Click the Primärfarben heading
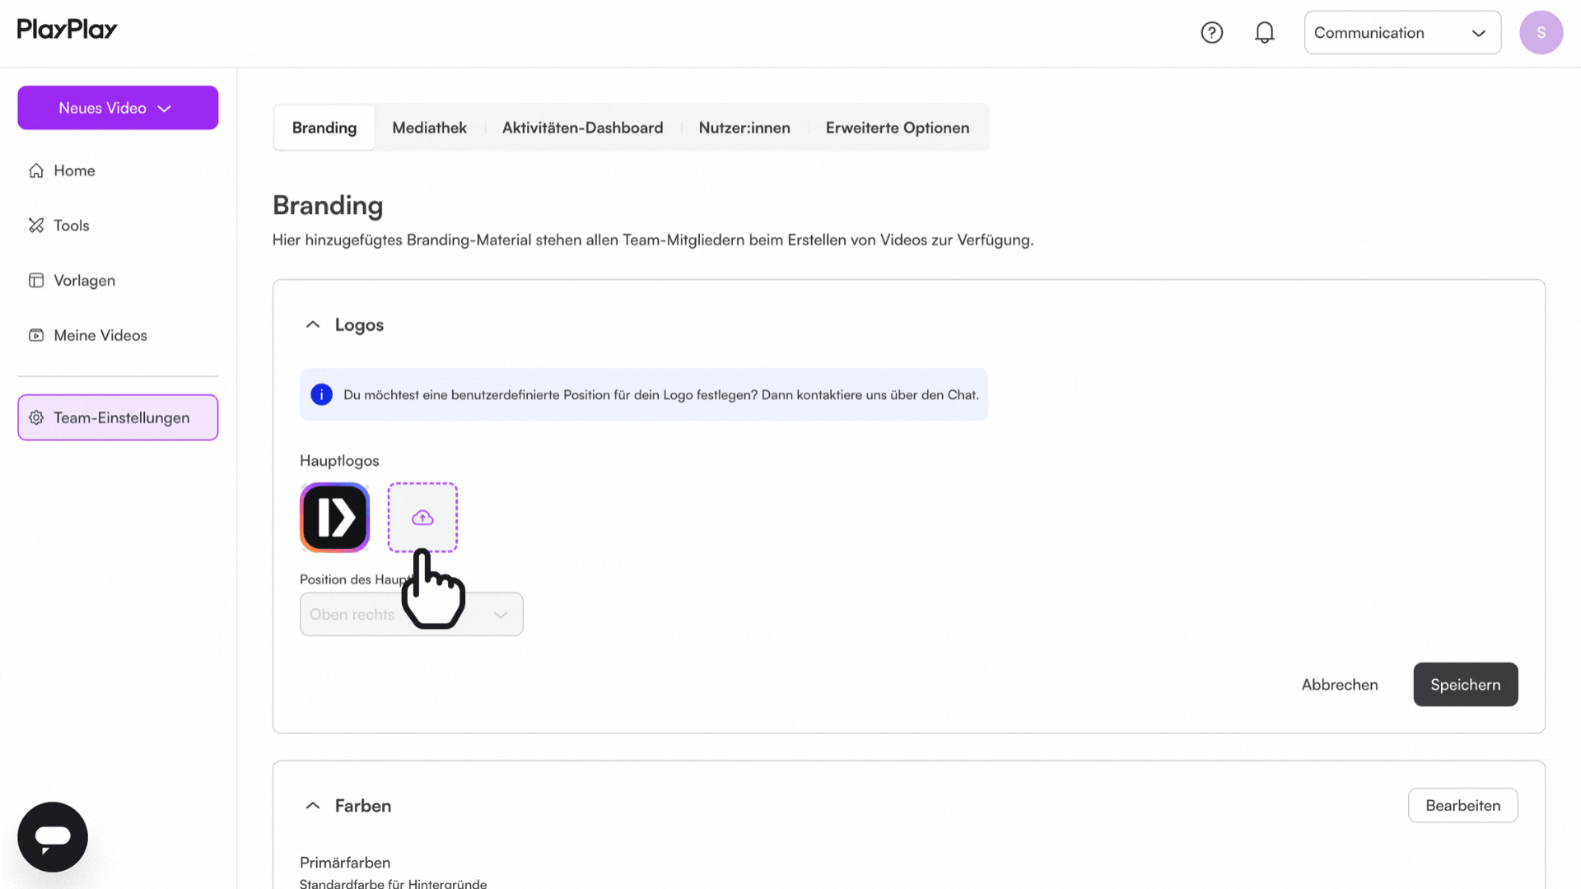 pos(345,862)
